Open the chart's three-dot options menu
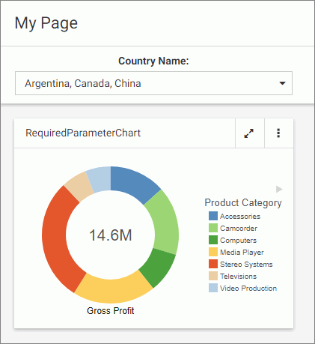Screen dimensions: 315x344 pos(278,133)
